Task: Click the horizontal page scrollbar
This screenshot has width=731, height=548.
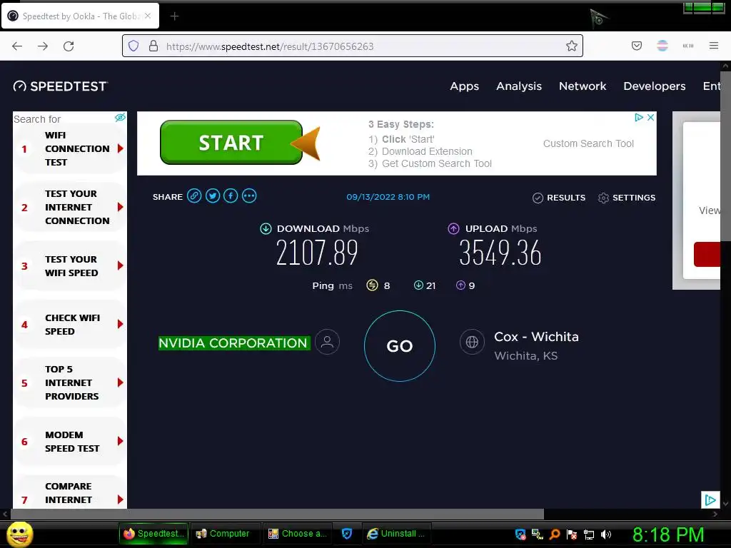Action: [277, 514]
